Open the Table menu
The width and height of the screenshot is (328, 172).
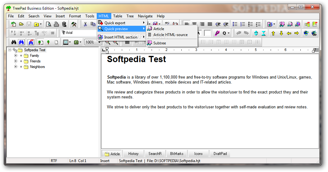click(117, 16)
